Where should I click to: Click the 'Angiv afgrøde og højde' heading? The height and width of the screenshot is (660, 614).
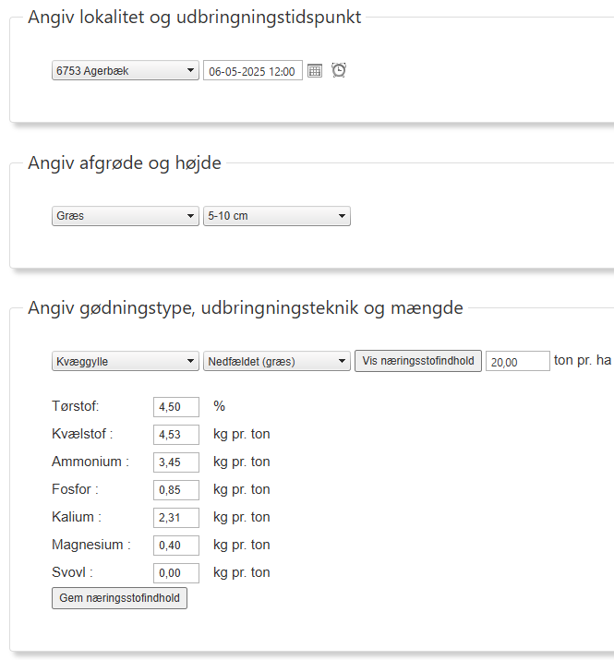click(x=125, y=163)
